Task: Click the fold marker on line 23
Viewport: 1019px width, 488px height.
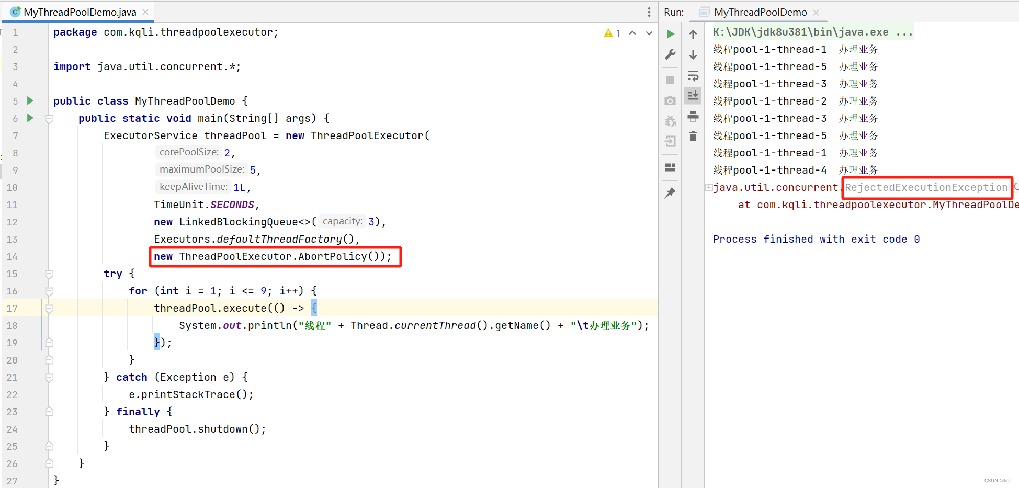Action: [x=49, y=412]
